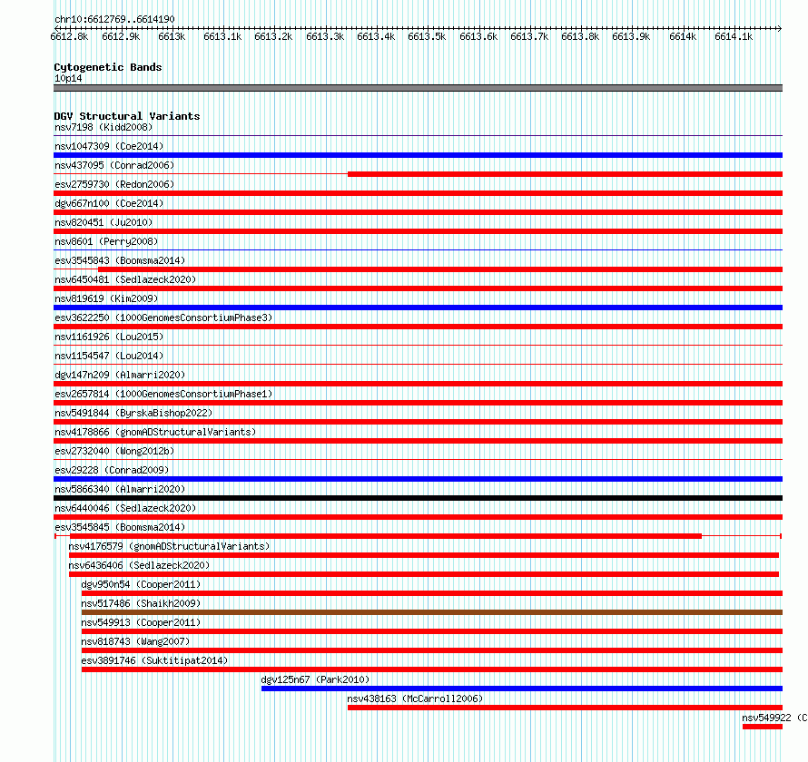
Task: Select nsv5491844 (ByrskaBishop2022) label
Action: (x=133, y=413)
